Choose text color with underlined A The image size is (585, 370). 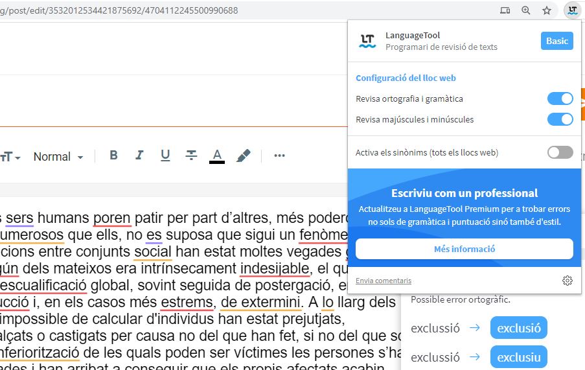point(217,156)
